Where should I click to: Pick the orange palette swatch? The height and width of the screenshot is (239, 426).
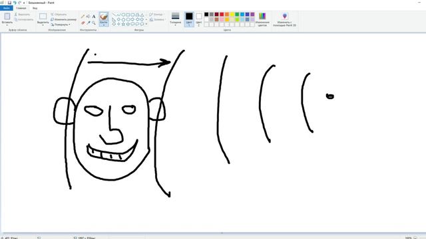pos(227,15)
